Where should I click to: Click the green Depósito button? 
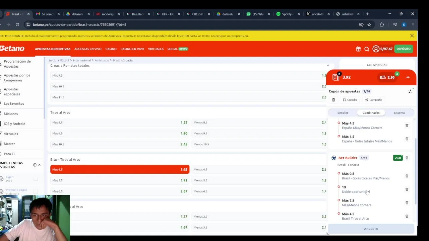coord(404,49)
